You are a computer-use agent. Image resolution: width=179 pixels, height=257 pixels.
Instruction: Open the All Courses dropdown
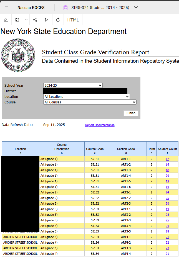pyautogui.click(x=90, y=102)
